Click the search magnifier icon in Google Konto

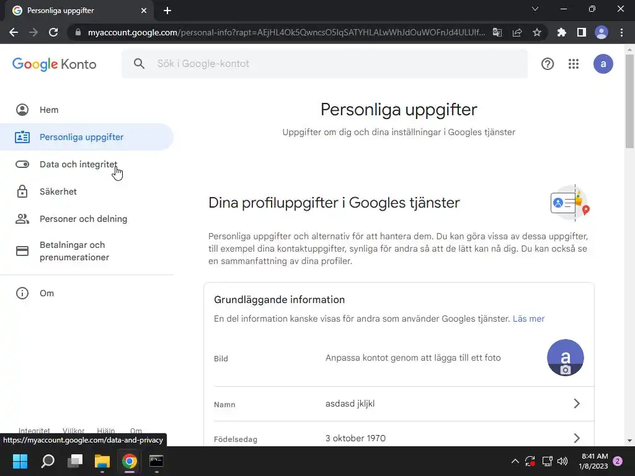[x=139, y=64]
